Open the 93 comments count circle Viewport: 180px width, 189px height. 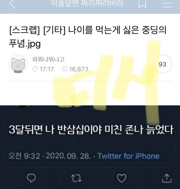click(162, 64)
